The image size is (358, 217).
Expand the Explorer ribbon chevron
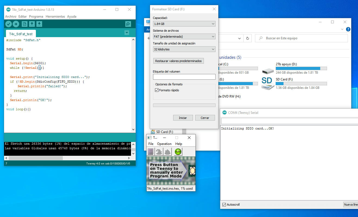pyautogui.click(x=342, y=29)
